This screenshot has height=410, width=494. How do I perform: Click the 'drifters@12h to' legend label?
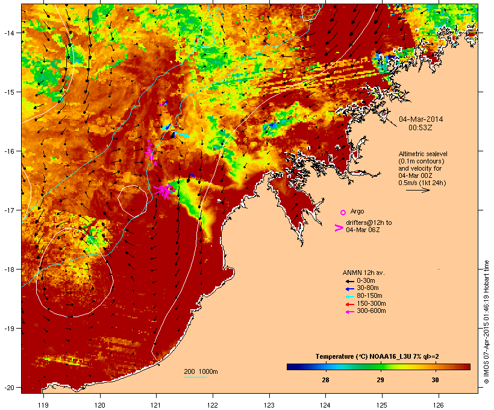369,222
